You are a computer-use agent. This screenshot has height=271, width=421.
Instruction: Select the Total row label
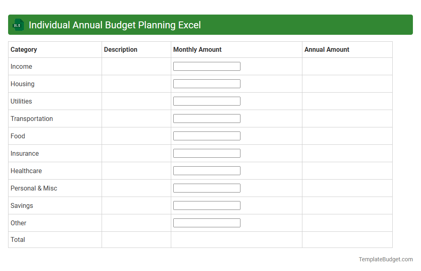18,239
